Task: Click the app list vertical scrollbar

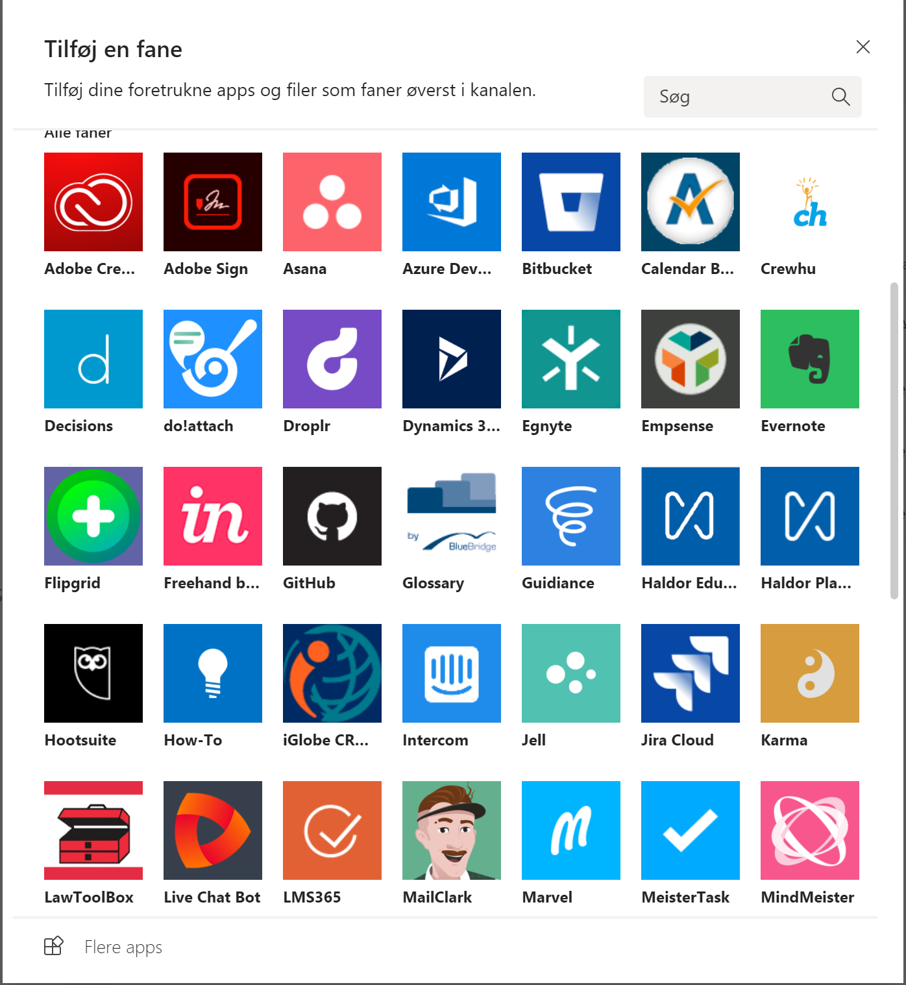Action: click(x=894, y=440)
